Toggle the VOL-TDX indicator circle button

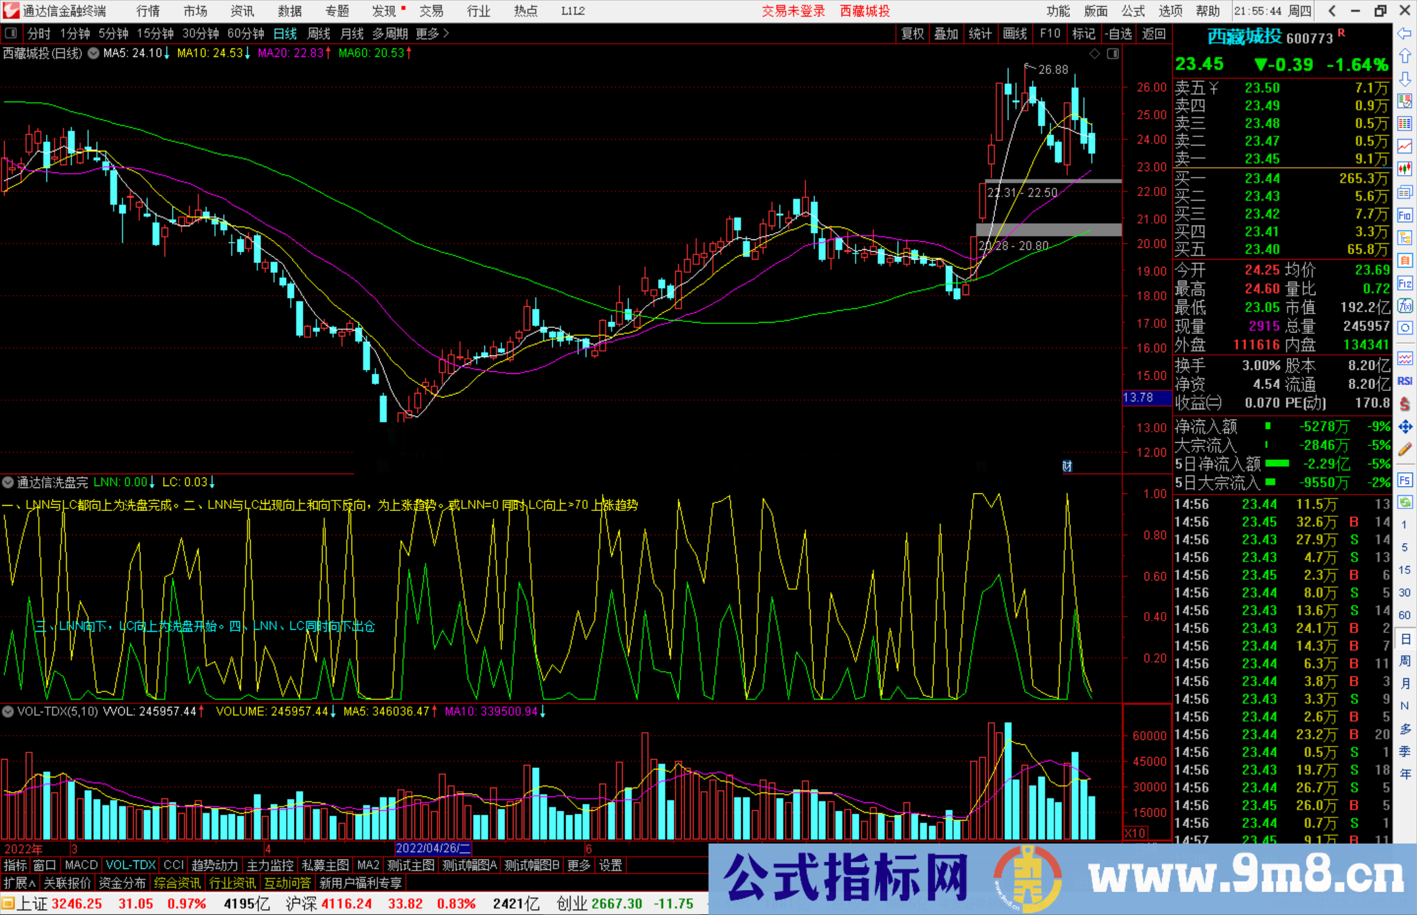pos(8,711)
